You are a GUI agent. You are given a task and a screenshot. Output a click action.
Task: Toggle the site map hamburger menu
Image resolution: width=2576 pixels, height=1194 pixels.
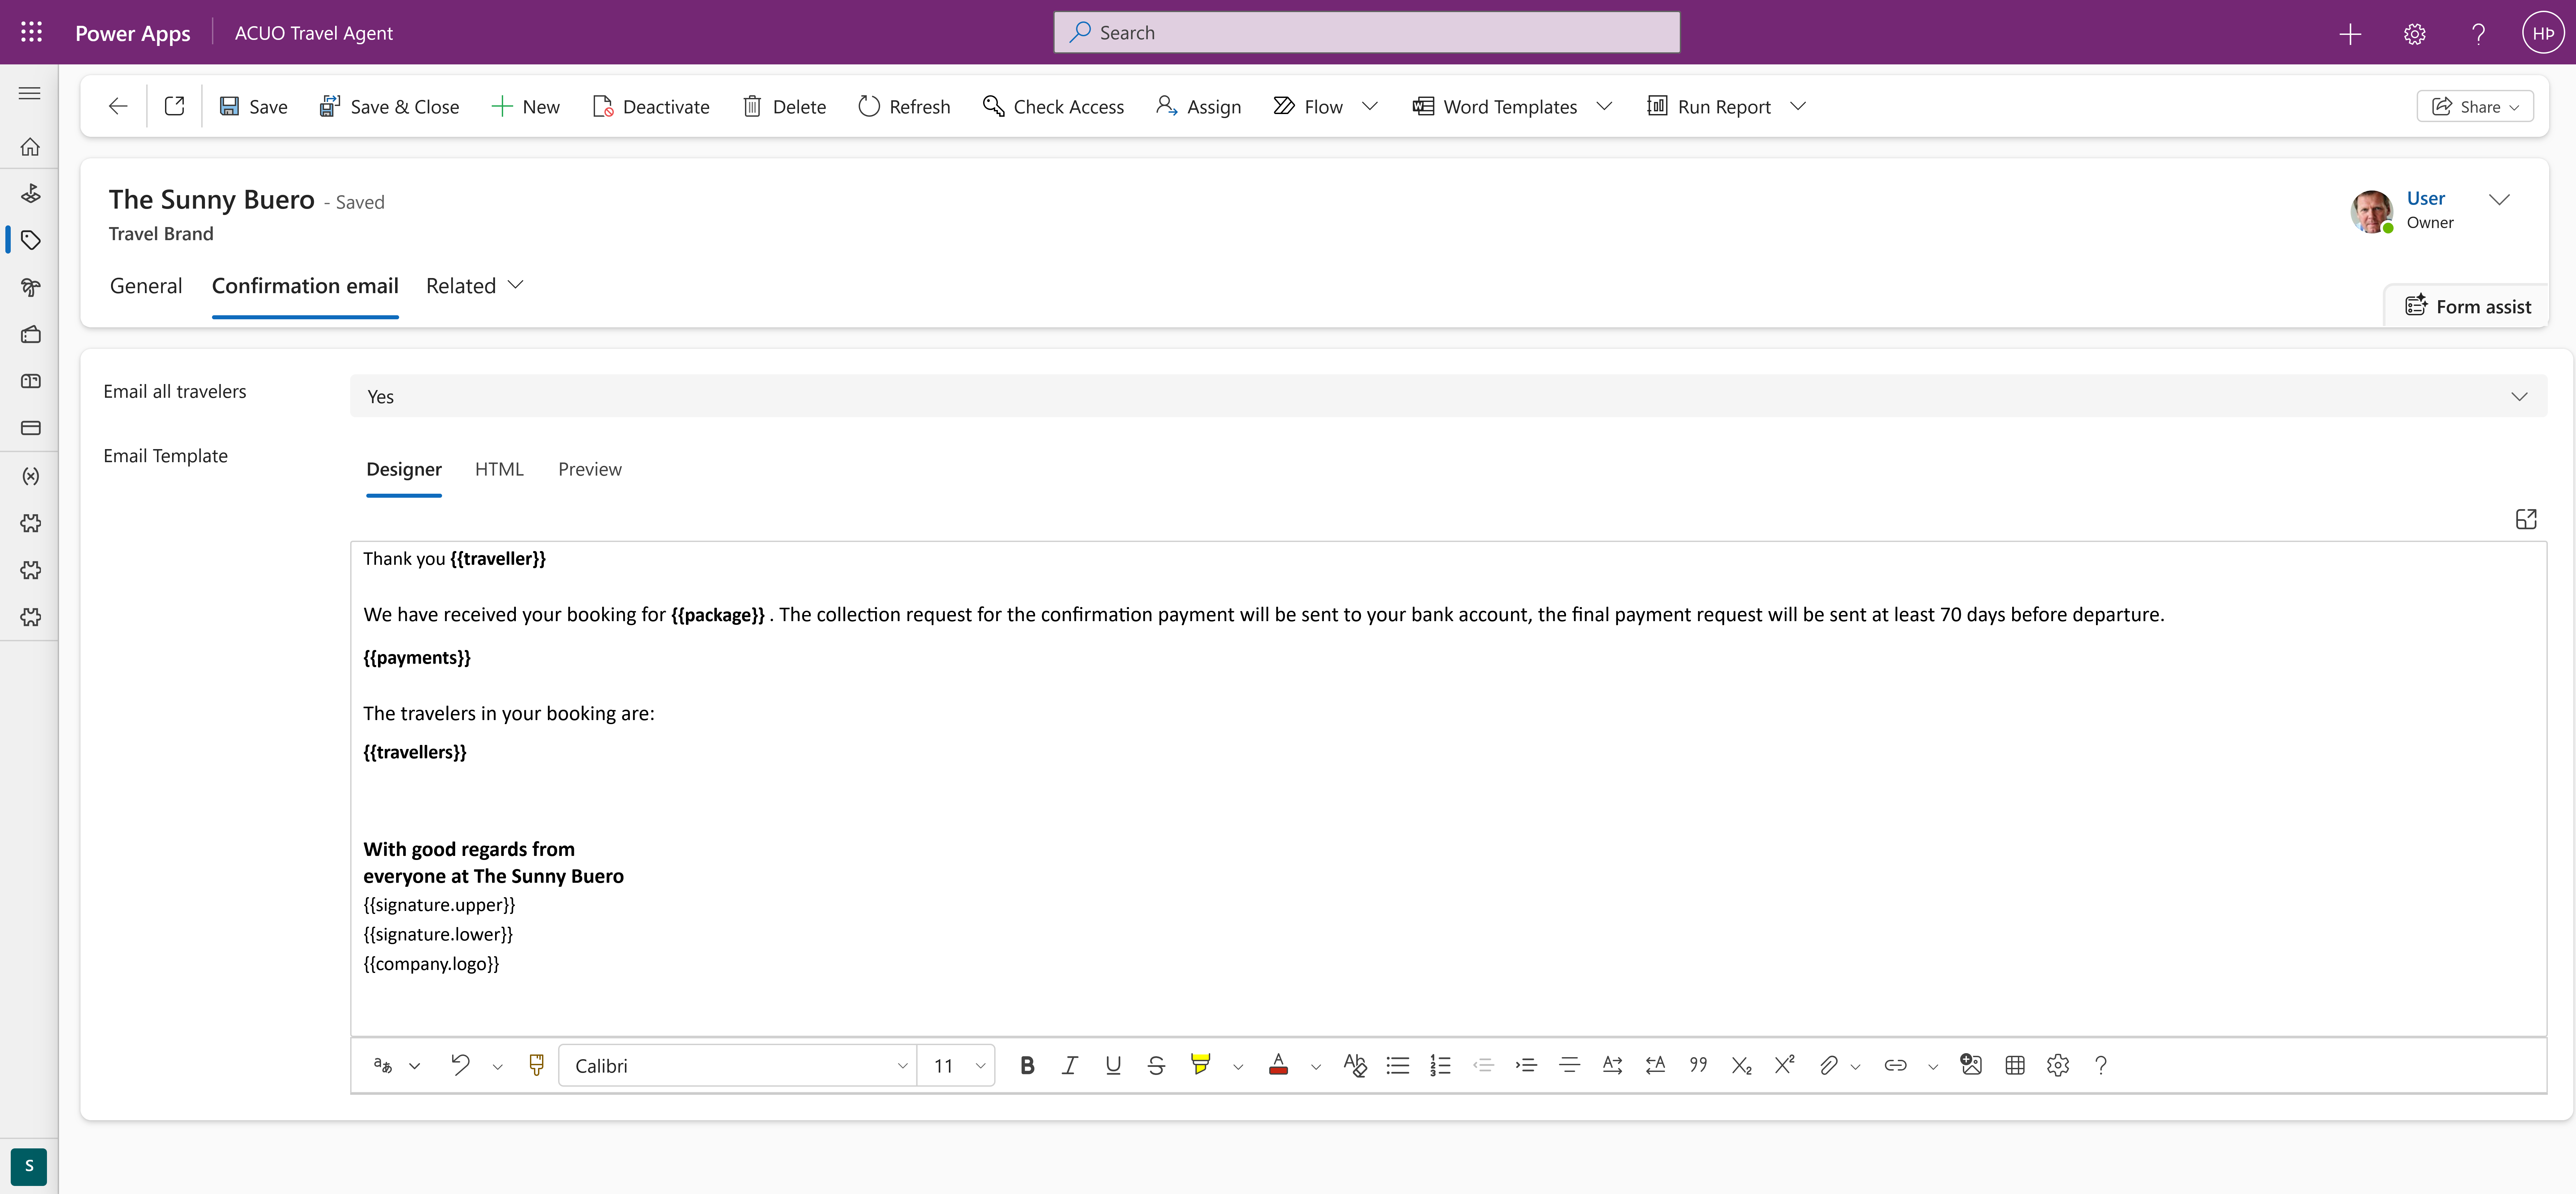[30, 93]
